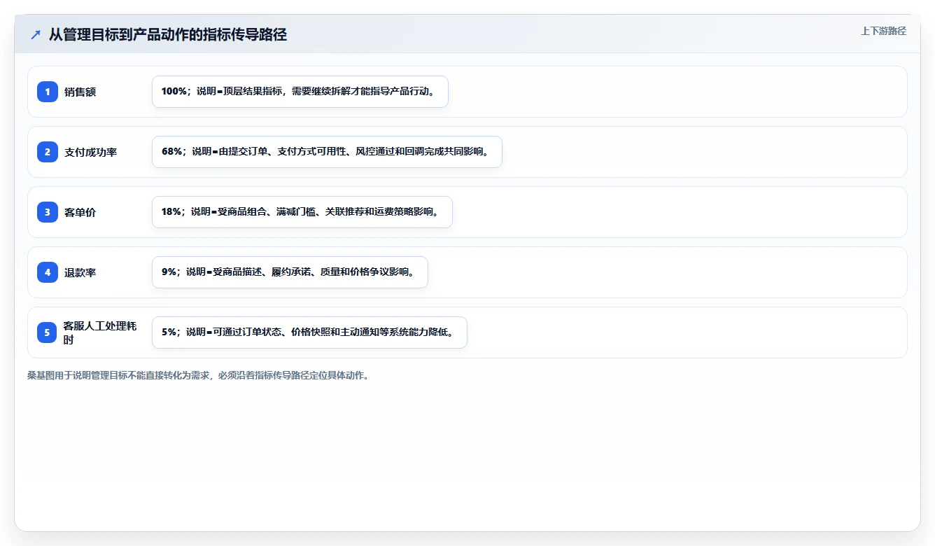The width and height of the screenshot is (935, 546).
Task: Select step badge 2 for 支付成功率
Action: pos(48,152)
